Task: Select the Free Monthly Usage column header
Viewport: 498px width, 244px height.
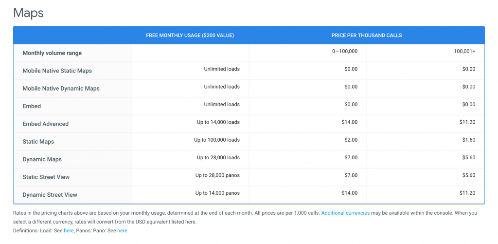Action: tap(190, 36)
